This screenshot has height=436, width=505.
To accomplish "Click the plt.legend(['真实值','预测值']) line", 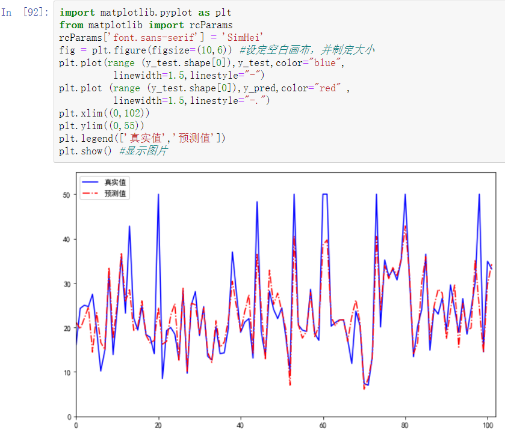I will click(142, 139).
